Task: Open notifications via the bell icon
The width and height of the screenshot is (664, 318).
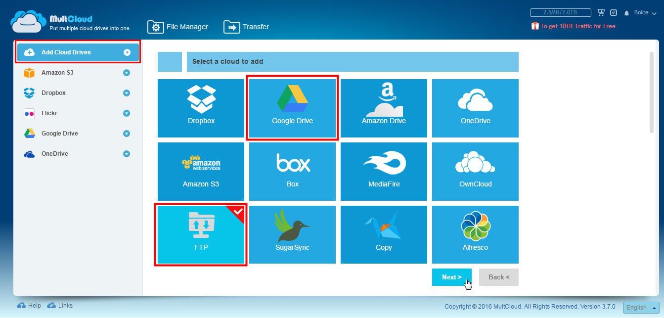Action: [x=627, y=12]
